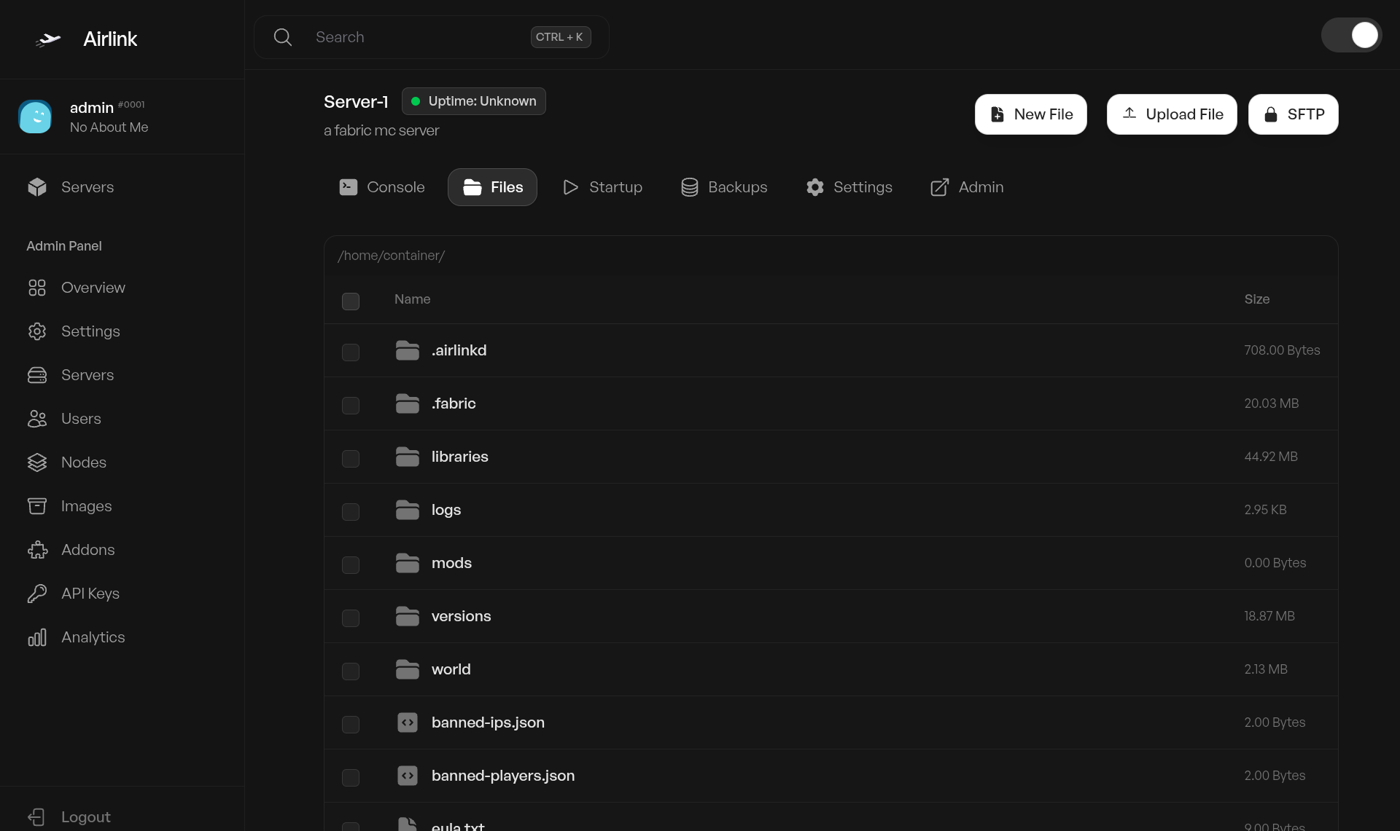Click the banned-ips.json code file icon
The height and width of the screenshot is (831, 1400).
[x=408, y=722]
